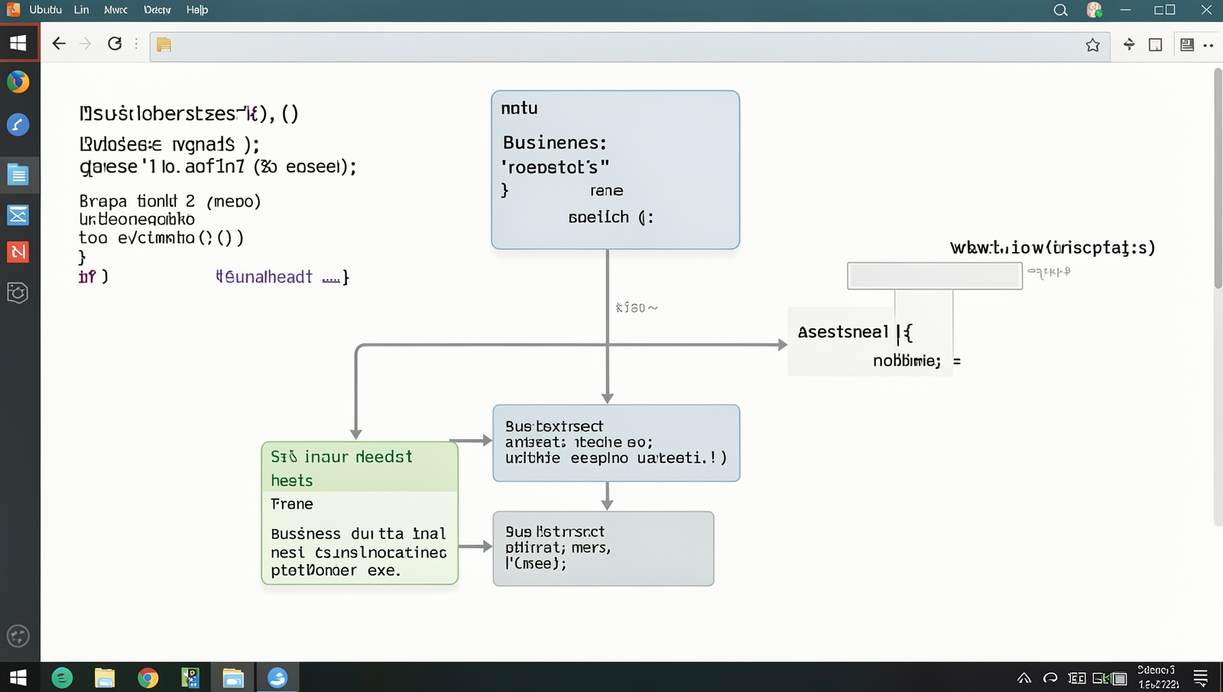
Task: Select the 'Bus textrsect' diagram node
Action: (616, 443)
